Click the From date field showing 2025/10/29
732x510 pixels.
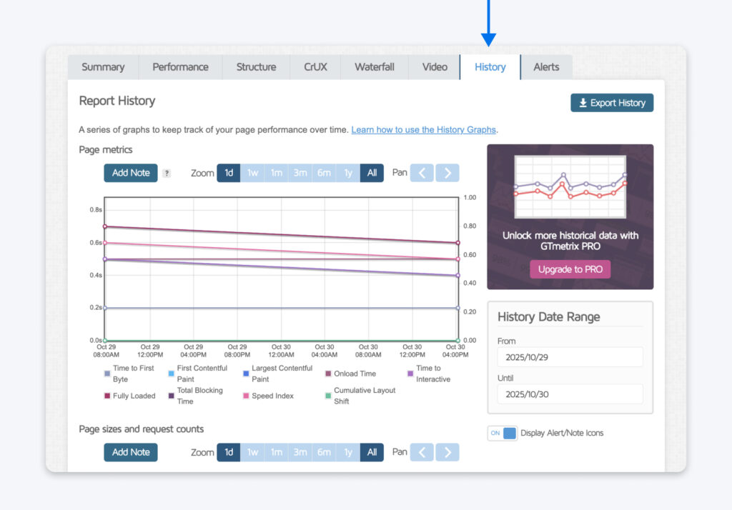[x=569, y=356]
